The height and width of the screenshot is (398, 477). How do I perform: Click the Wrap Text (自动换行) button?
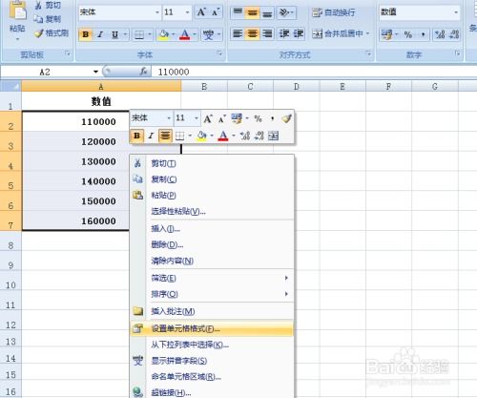[334, 12]
